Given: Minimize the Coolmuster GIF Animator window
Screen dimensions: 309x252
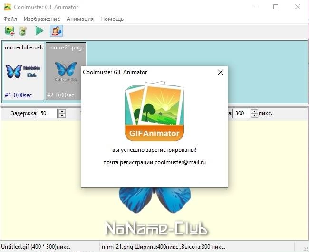Looking at the screenshot, I should coord(254,7).
